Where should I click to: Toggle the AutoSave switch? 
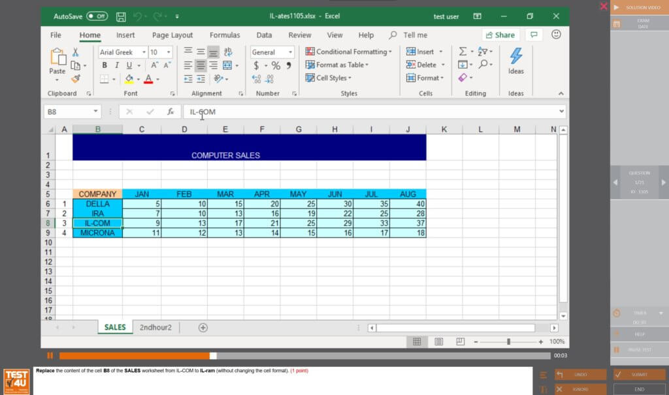[x=97, y=16]
